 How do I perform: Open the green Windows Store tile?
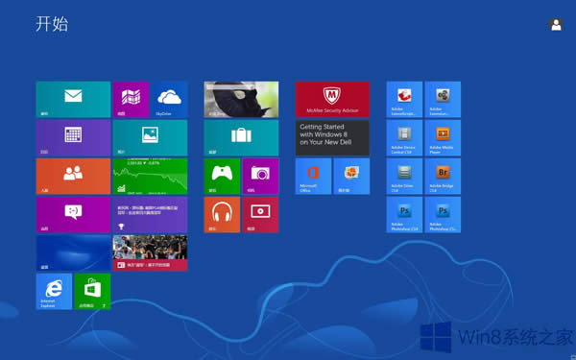(92, 291)
